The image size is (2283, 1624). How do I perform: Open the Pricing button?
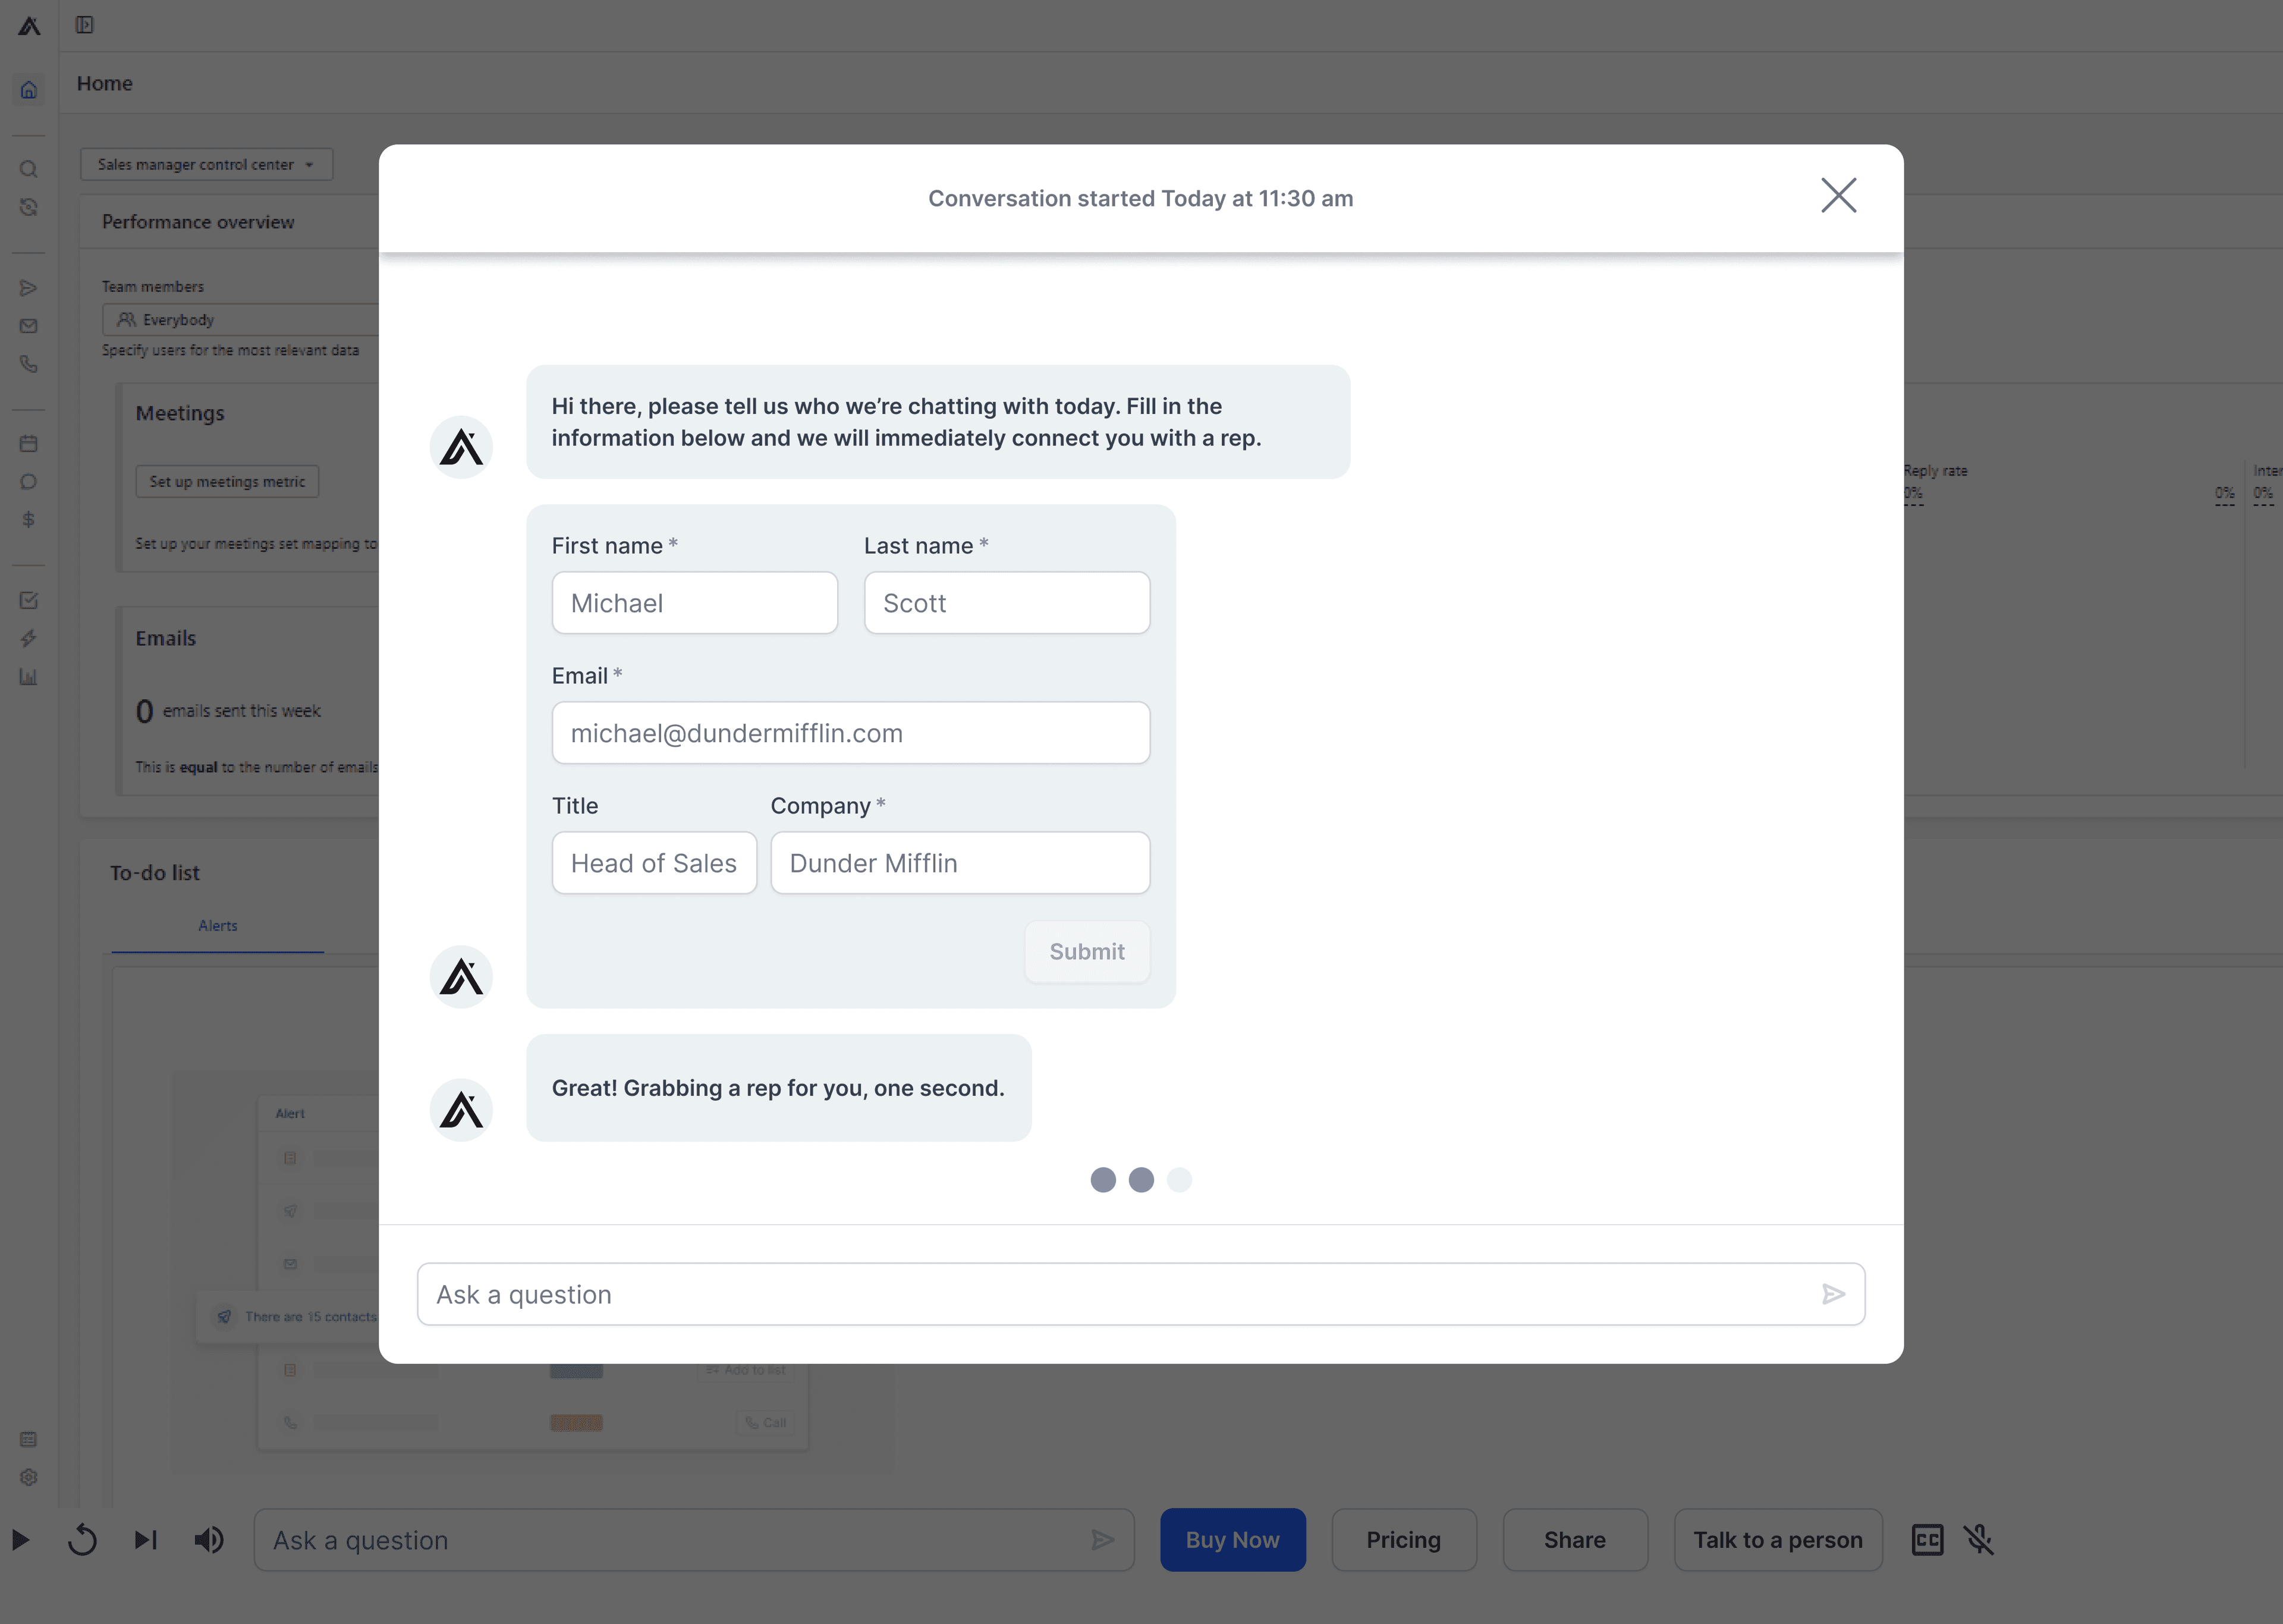click(x=1403, y=1540)
